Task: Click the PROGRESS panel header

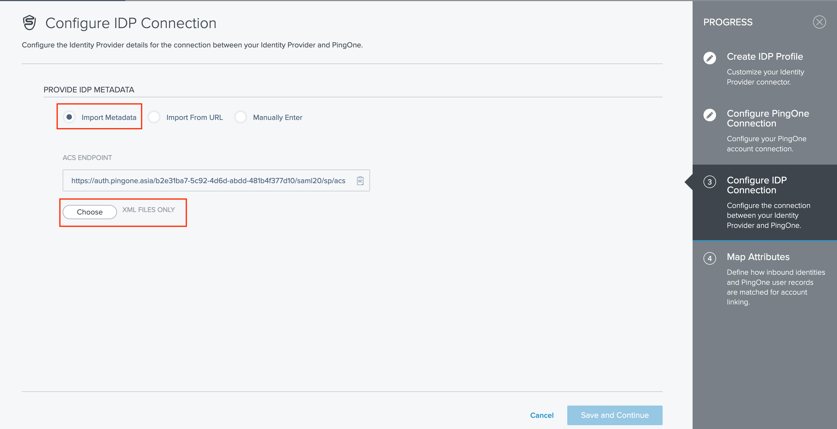Action: pos(728,22)
